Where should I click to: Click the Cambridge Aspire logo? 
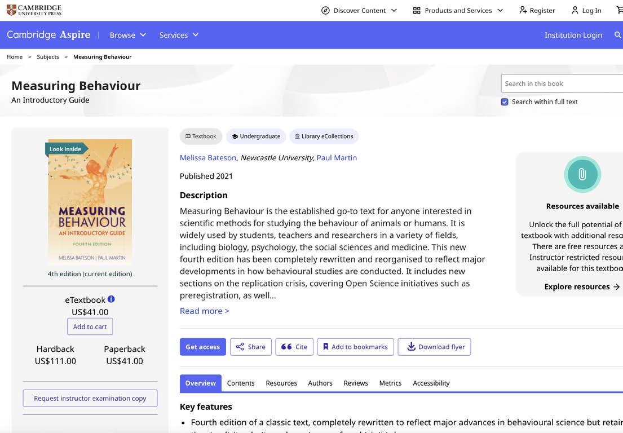tap(48, 34)
